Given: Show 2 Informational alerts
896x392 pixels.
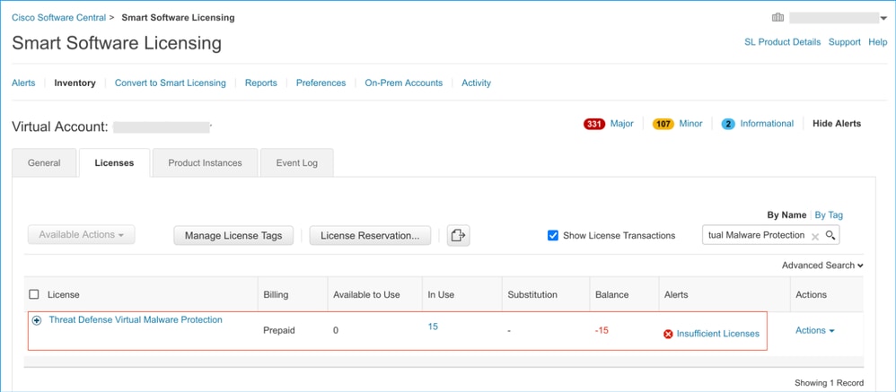Looking at the screenshot, I should click(758, 124).
